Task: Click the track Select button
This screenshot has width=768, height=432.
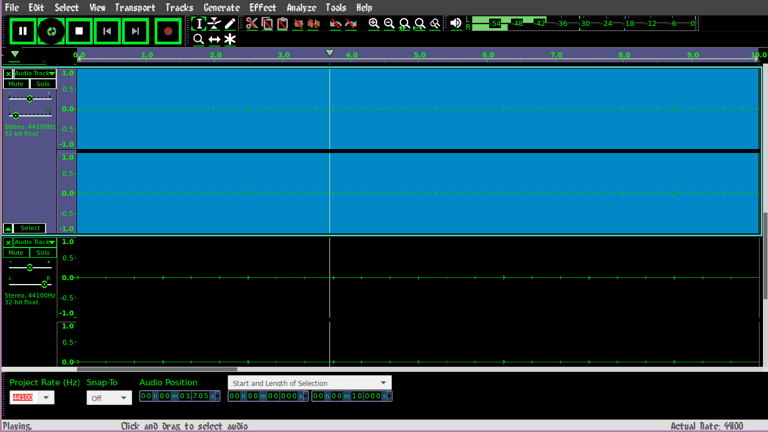Action: [30, 228]
